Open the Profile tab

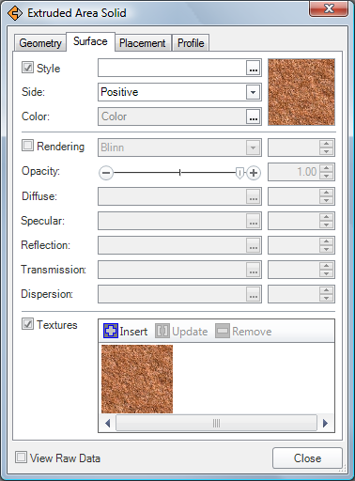(191, 43)
